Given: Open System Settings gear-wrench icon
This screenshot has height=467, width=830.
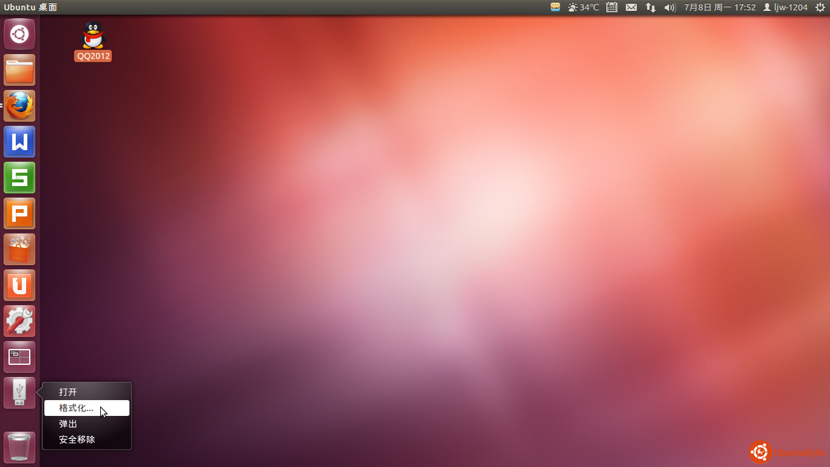Looking at the screenshot, I should (x=19, y=321).
